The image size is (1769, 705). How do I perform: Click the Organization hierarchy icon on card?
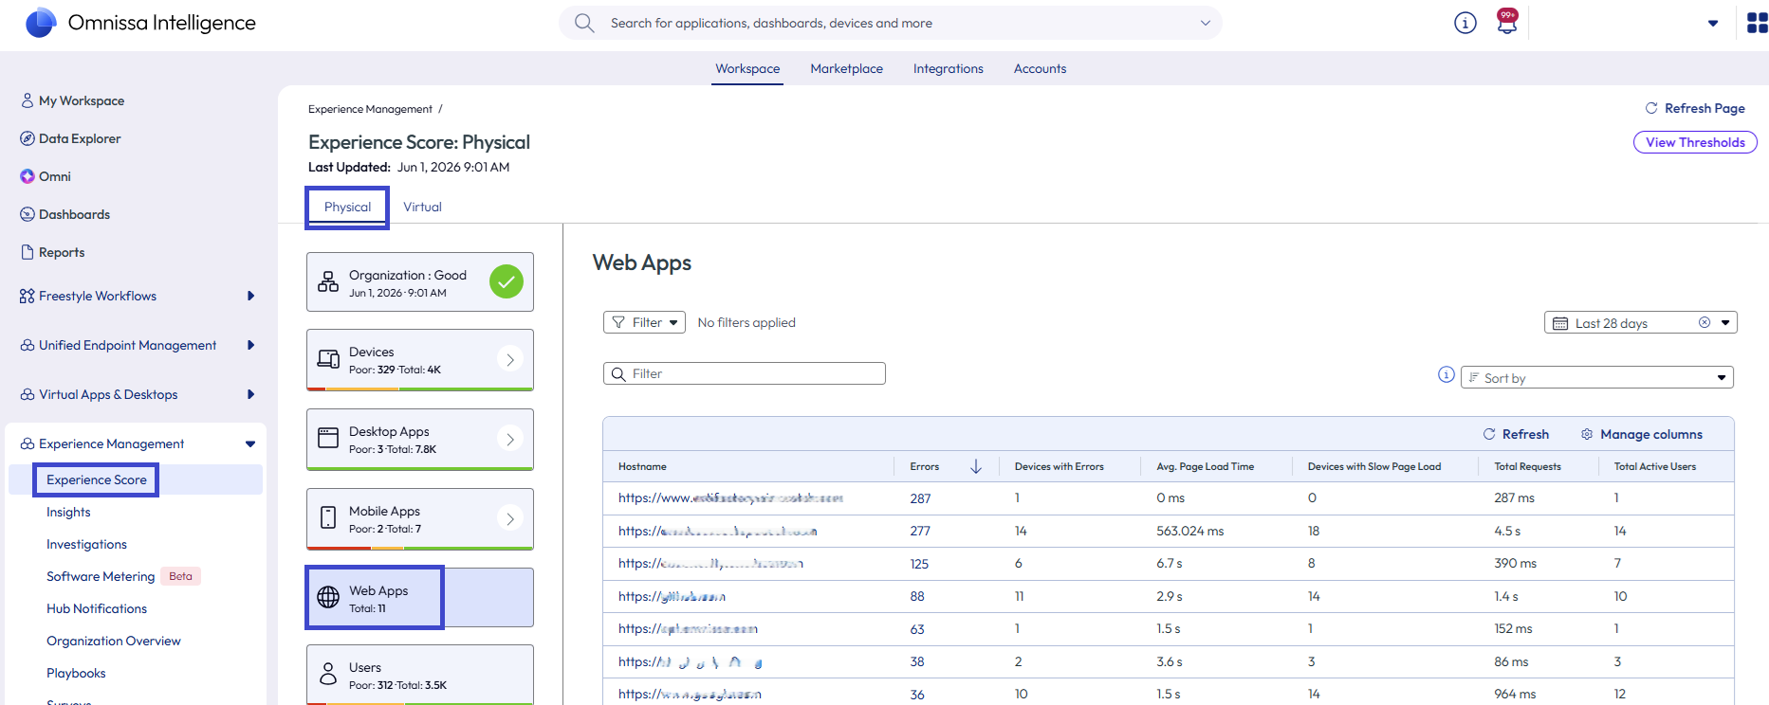tap(328, 281)
